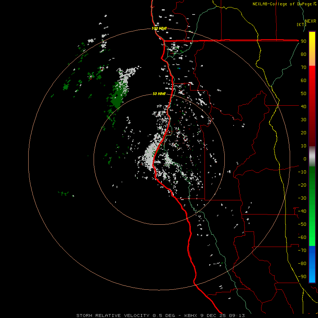Click the -10 knot scale label

click(x=302, y=172)
